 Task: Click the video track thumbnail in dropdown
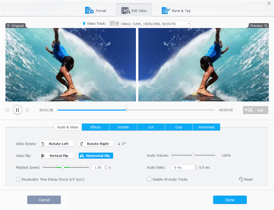(114, 24)
